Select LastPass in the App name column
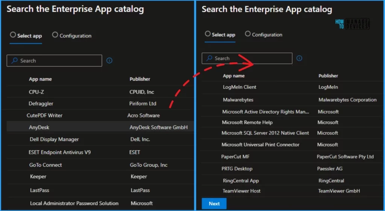Image resolution: width=385 pixels, height=211 pixels. click(39, 190)
